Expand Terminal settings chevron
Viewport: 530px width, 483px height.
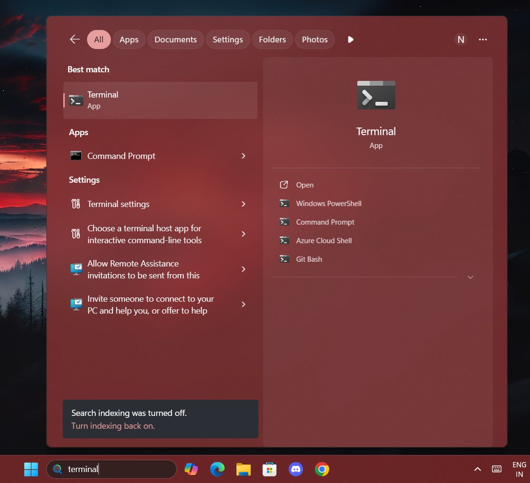click(244, 204)
